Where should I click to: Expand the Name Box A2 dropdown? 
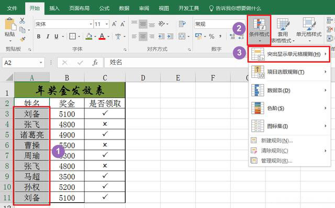tap(41, 63)
